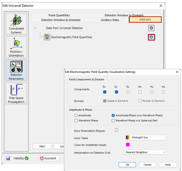Click gear icon for Electromagnetic Field Quantities

(151, 37)
